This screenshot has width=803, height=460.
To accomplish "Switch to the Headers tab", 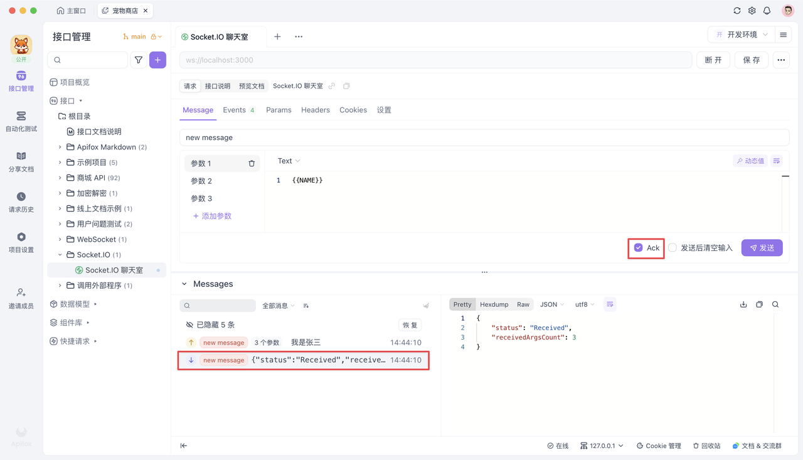I will (316, 110).
